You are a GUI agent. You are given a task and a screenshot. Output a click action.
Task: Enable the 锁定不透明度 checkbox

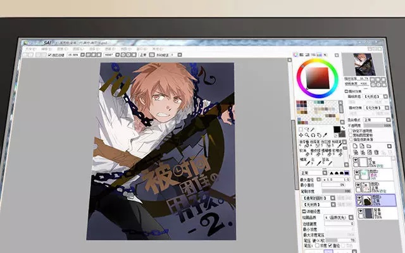[x=350, y=131]
